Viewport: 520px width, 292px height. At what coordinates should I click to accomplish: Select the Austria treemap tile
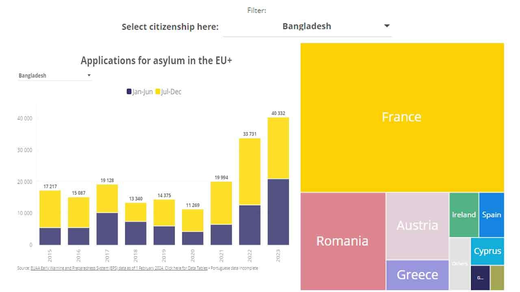[418, 226]
